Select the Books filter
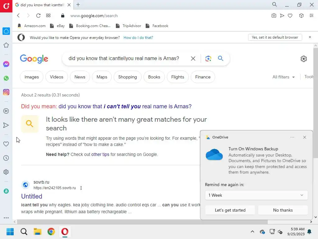This screenshot has height=239, width=318. [x=154, y=77]
